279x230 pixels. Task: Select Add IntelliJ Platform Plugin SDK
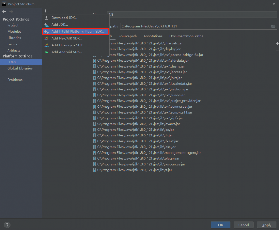coord(75,32)
